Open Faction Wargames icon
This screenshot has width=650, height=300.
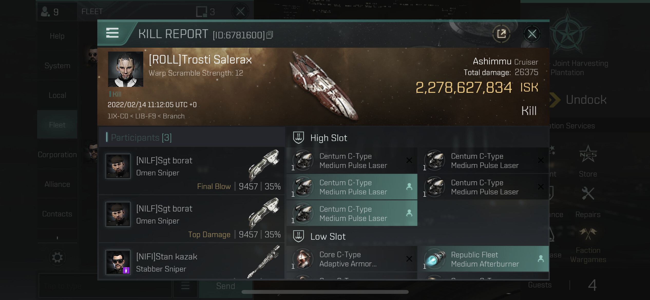588,234
